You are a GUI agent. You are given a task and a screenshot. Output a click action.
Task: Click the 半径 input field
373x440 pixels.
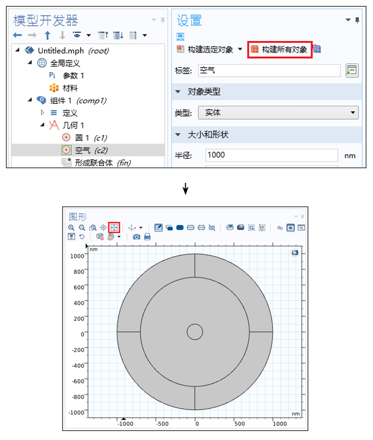click(271, 155)
